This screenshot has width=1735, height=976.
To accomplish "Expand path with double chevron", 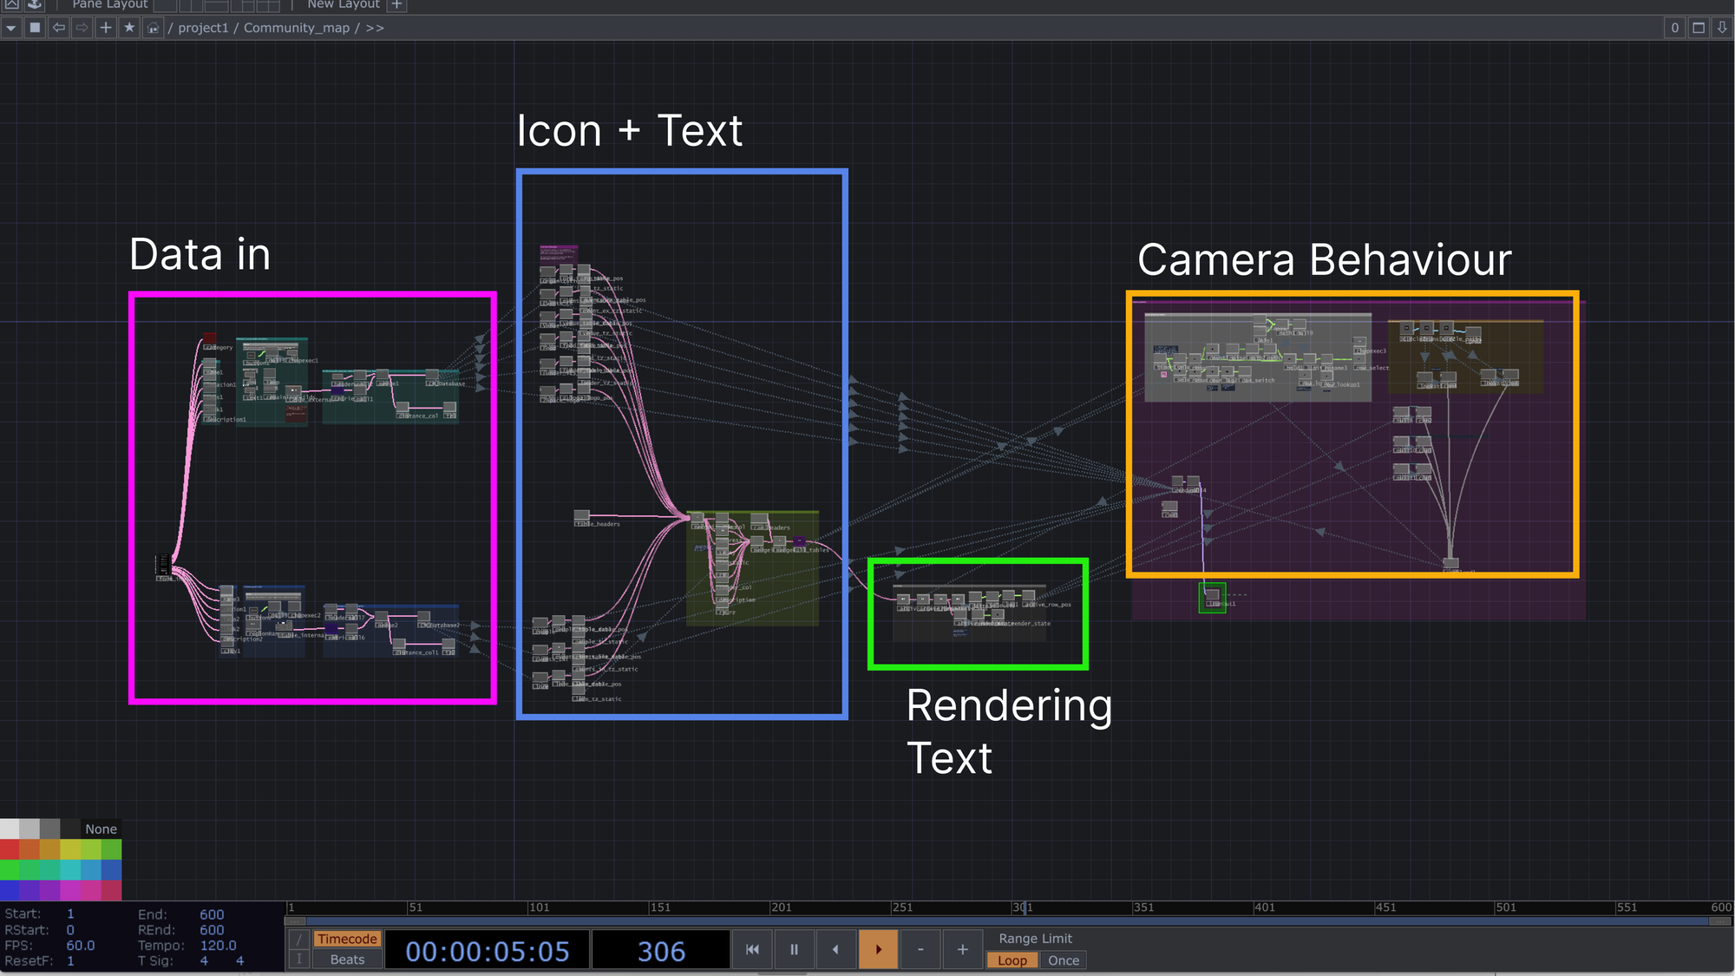I will pos(375,28).
